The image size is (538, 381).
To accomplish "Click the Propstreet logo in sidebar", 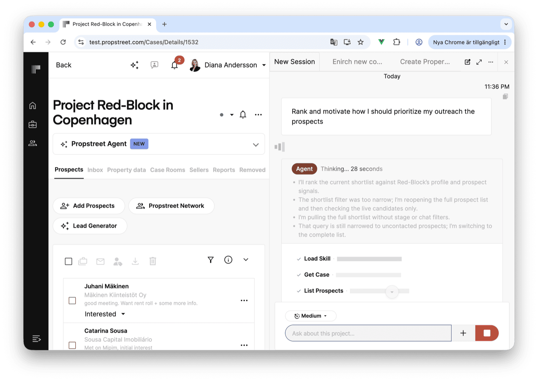I will click(x=36, y=69).
